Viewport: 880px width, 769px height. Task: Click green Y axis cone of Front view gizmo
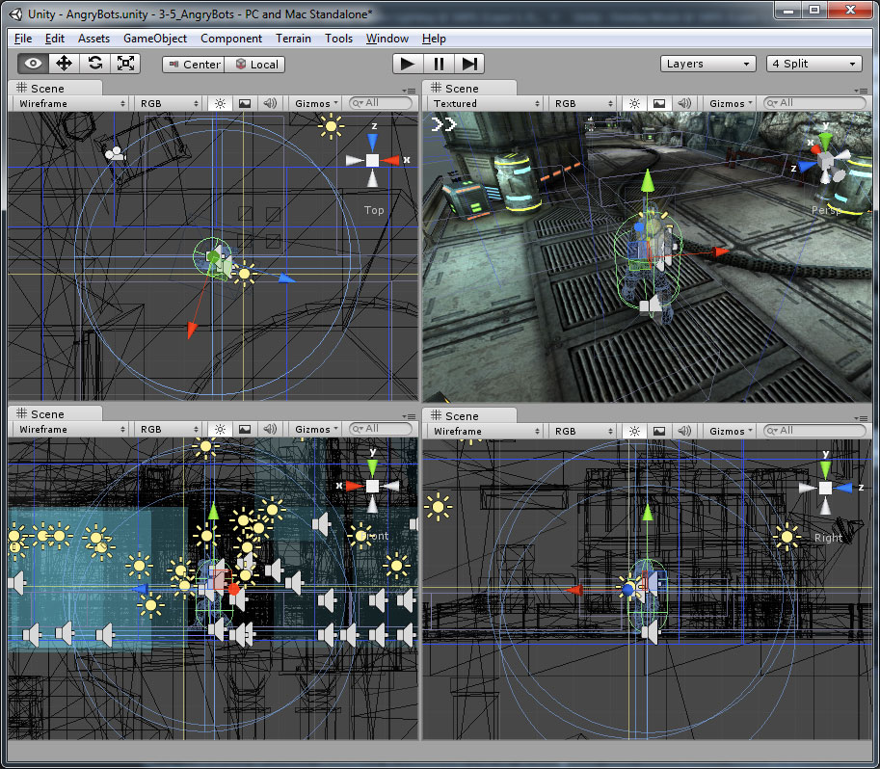click(372, 468)
